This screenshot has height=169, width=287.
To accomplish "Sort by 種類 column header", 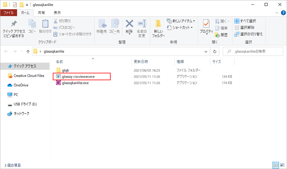I will click(180, 62).
